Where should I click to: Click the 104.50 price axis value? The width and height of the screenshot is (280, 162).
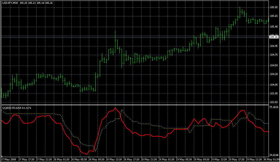point(274,65)
